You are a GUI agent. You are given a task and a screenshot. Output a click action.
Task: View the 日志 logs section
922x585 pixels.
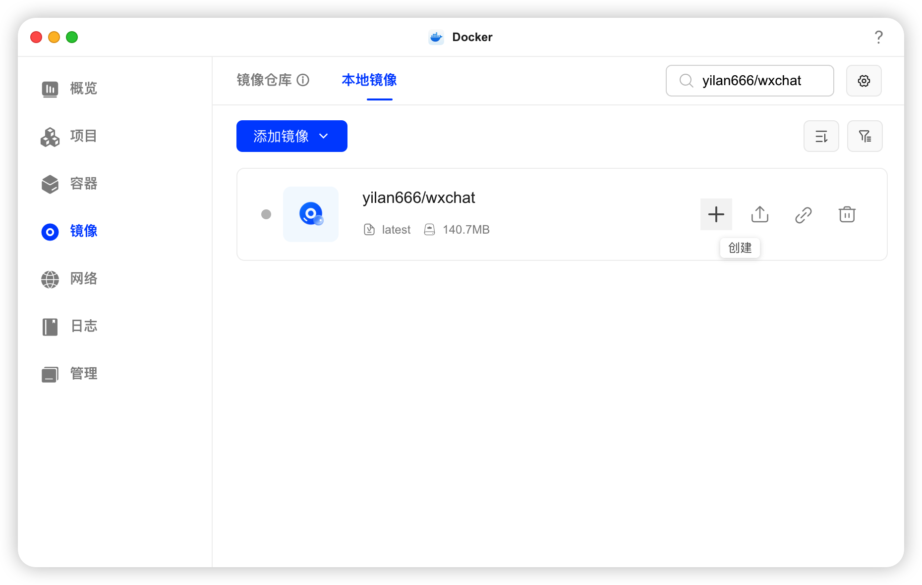[69, 326]
